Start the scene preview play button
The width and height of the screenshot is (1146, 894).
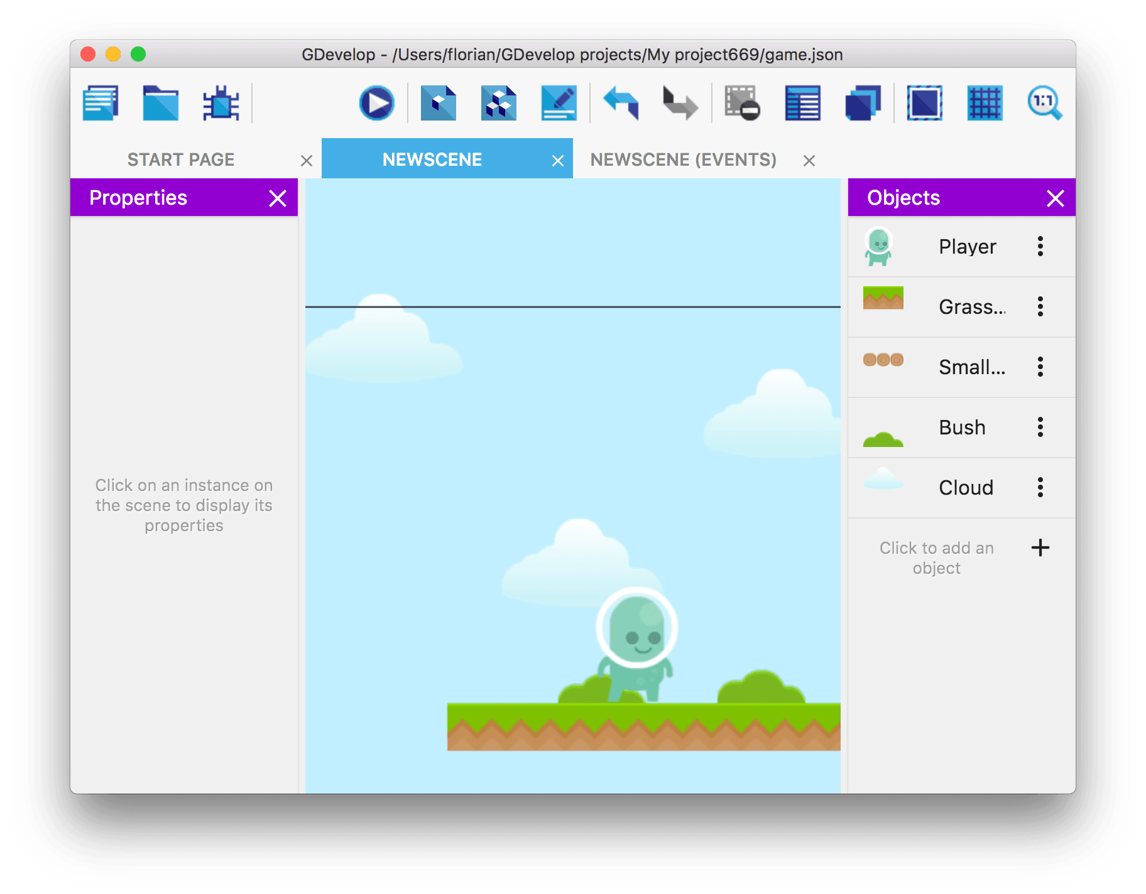(377, 103)
